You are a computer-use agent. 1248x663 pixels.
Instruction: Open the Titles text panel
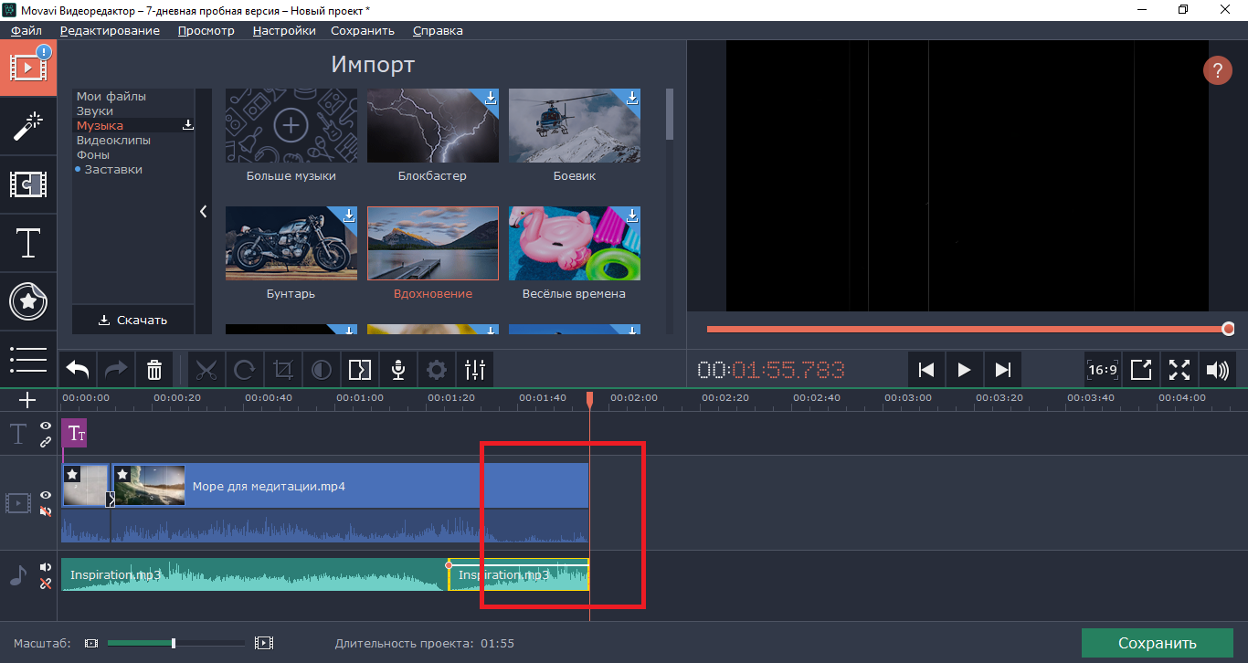click(x=28, y=244)
